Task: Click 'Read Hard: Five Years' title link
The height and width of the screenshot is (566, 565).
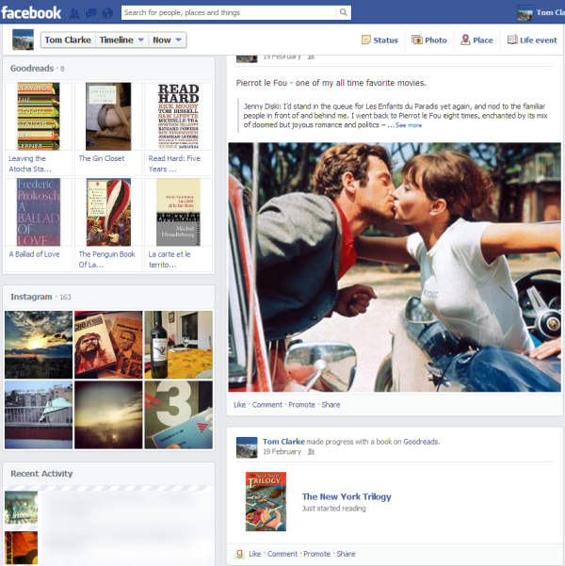Action: (x=174, y=164)
